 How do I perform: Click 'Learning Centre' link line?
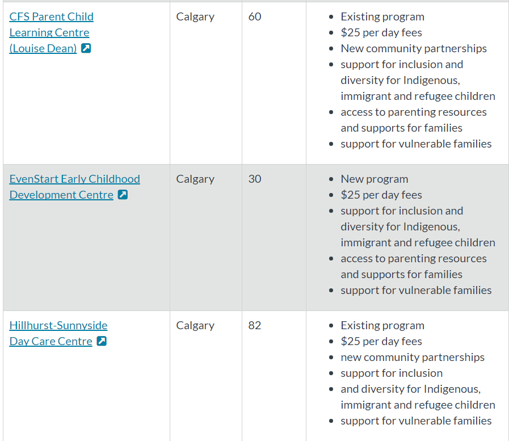(49, 32)
